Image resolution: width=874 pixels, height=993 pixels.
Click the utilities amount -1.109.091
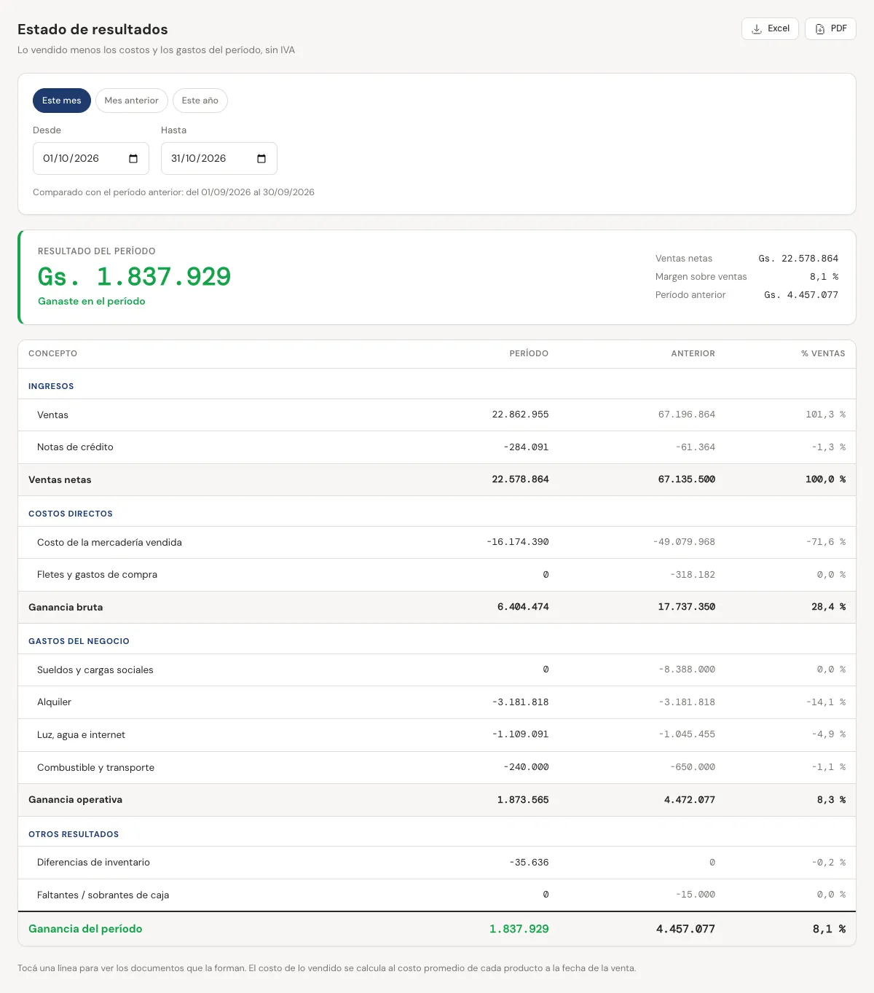(x=521, y=734)
